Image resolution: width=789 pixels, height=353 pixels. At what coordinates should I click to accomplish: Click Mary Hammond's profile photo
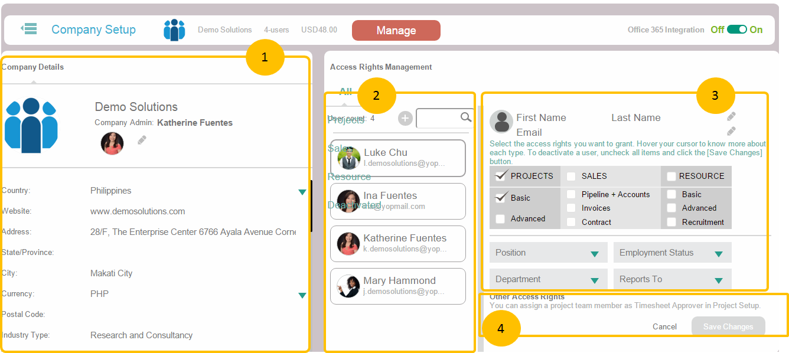[348, 286]
